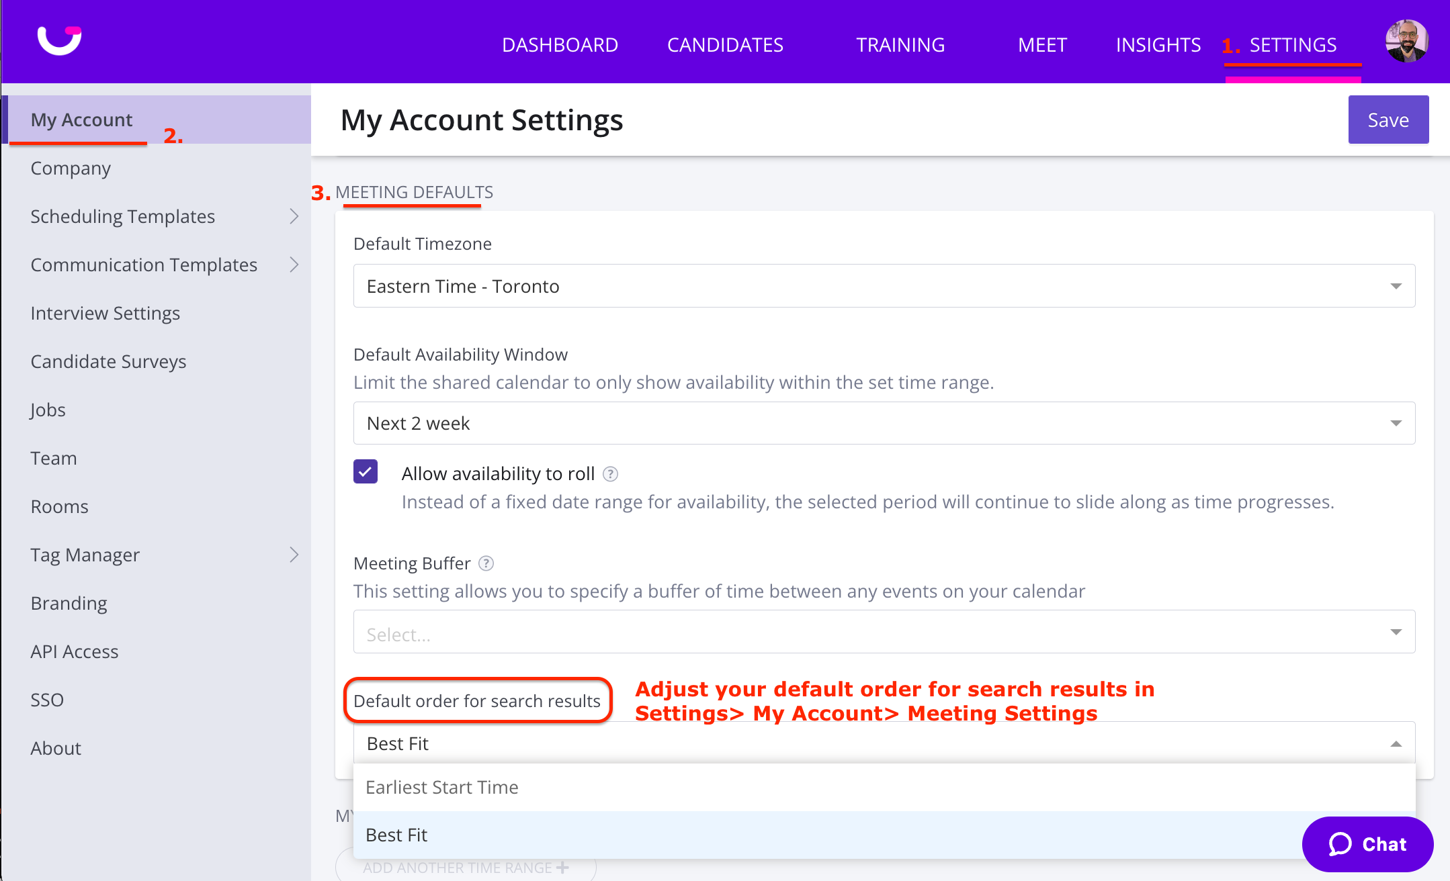This screenshot has width=1450, height=881.
Task: Open the Chat bubble widget
Action: pos(1367,844)
